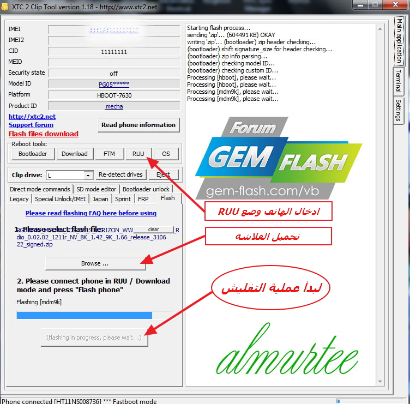Screen dimensions: 410x404
Task: Close the XTC 2 Clip Tool window
Action: (396, 5)
